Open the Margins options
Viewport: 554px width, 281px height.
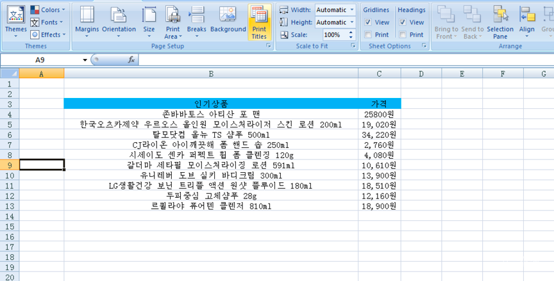coord(87,22)
